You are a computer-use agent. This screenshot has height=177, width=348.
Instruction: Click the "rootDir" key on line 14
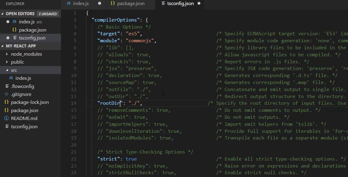110,103
